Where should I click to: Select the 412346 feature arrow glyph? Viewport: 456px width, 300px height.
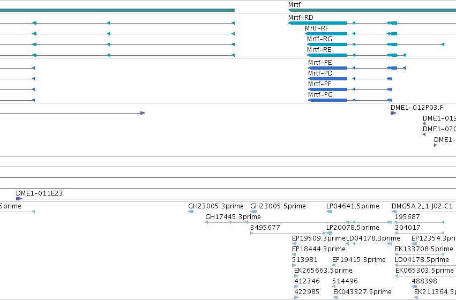coord(296,287)
